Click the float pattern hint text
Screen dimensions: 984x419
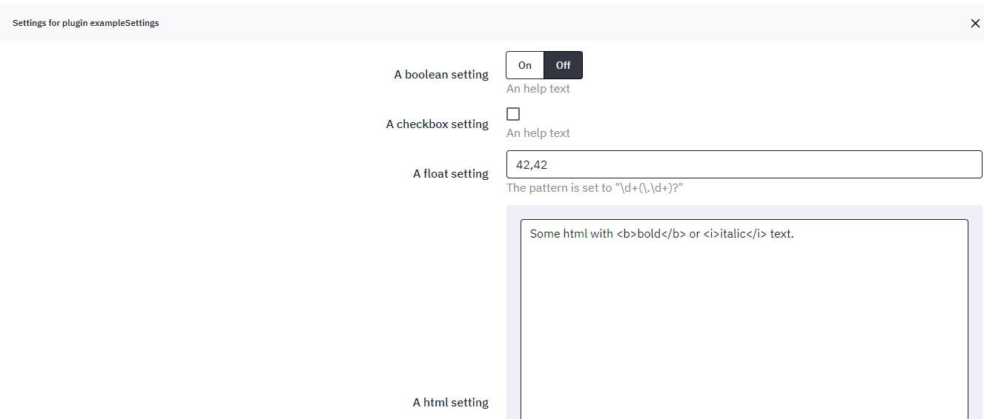point(595,188)
